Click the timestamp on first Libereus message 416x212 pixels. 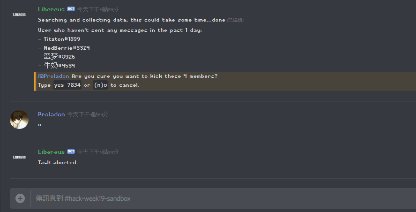[98, 9]
